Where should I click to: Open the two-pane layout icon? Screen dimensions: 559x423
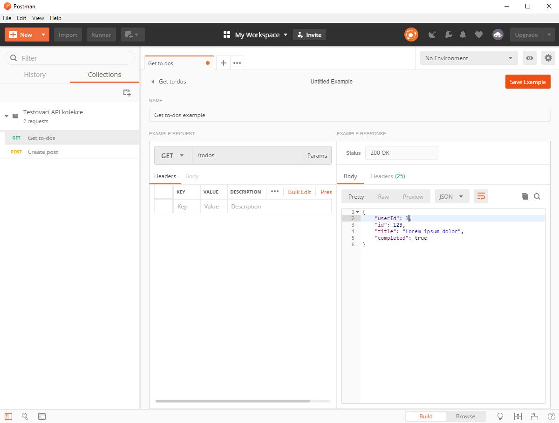[x=518, y=416]
